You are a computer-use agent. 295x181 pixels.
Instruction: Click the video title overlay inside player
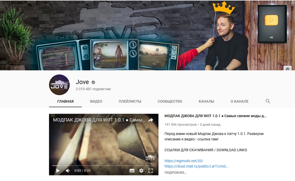tap(99, 120)
